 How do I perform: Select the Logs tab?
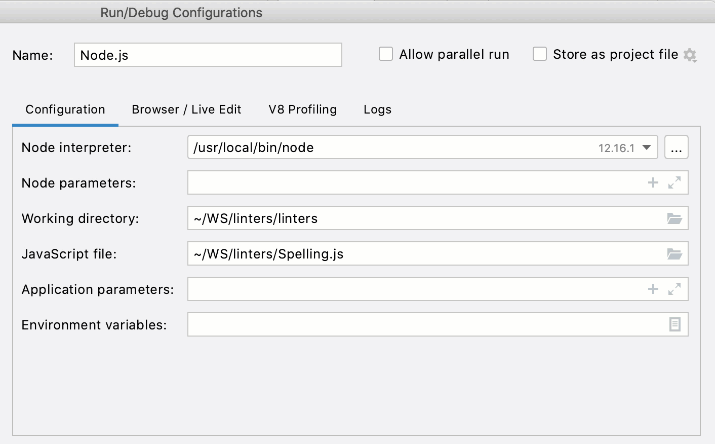(x=377, y=109)
